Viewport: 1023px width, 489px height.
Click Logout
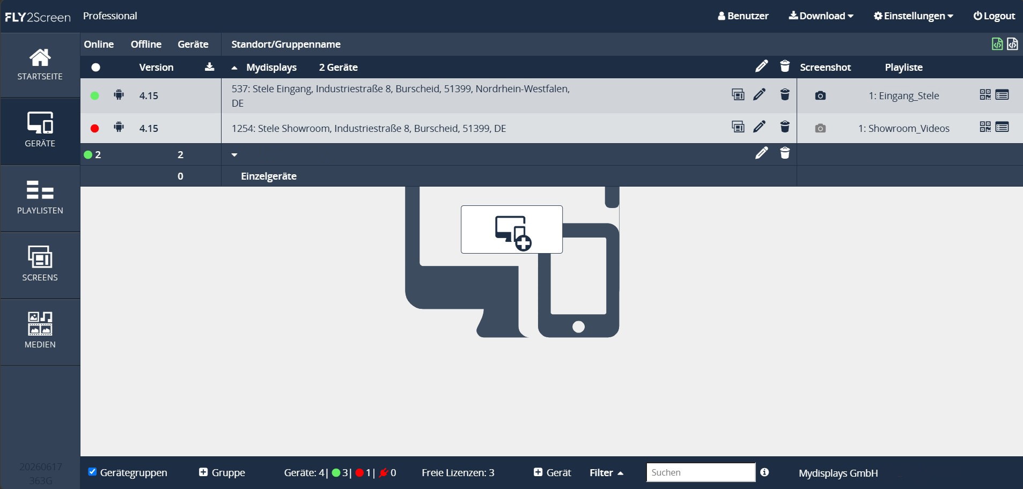coord(994,16)
